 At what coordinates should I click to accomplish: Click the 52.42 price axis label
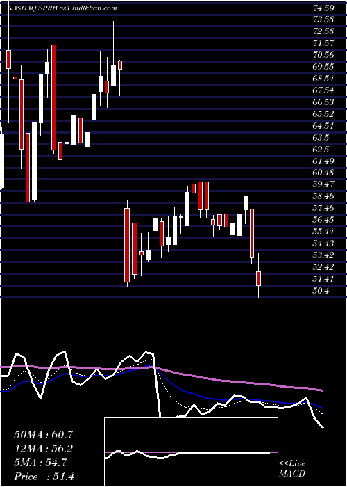323,267
